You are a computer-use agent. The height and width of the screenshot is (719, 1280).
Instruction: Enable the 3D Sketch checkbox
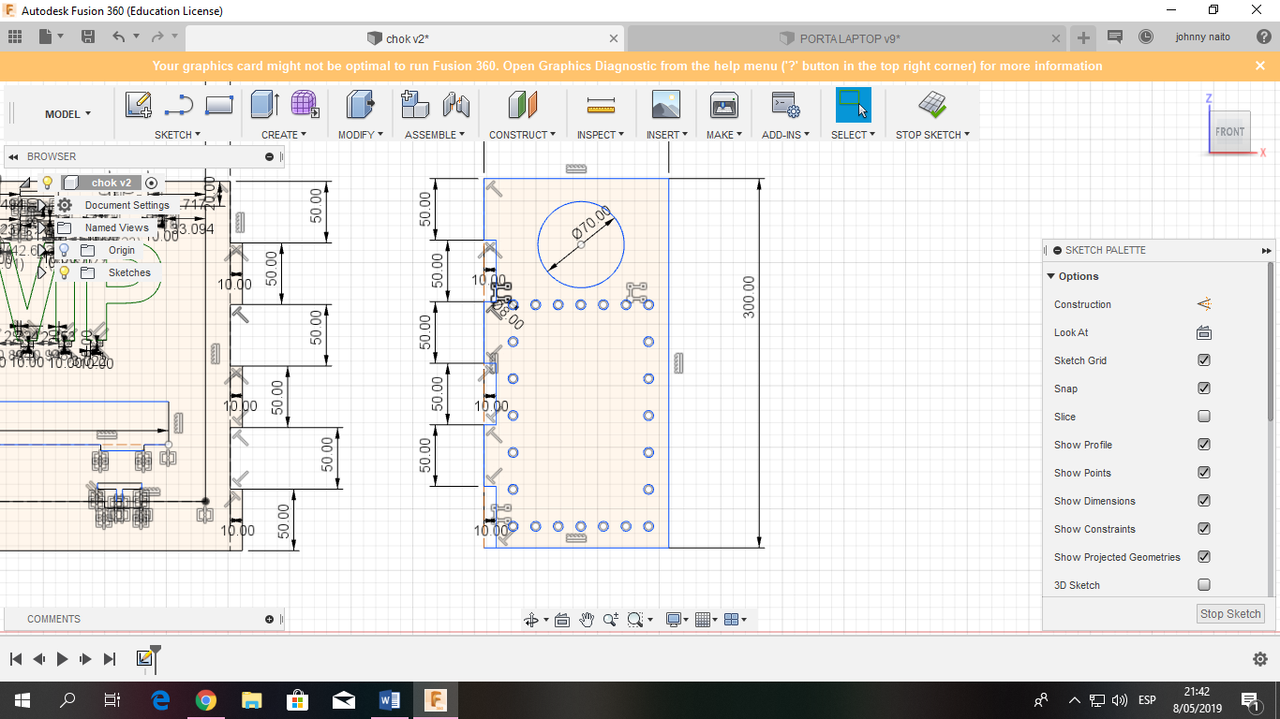pyautogui.click(x=1204, y=585)
